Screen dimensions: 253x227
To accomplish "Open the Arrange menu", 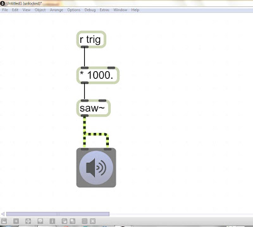I will click(x=56, y=10).
